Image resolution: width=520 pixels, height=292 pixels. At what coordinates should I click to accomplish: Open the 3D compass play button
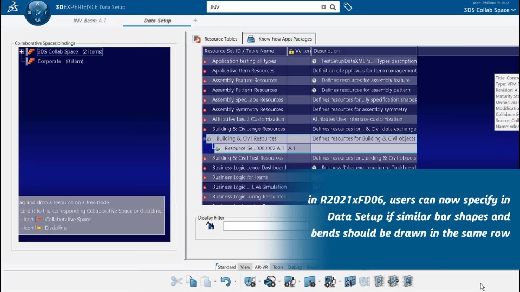pos(38,12)
